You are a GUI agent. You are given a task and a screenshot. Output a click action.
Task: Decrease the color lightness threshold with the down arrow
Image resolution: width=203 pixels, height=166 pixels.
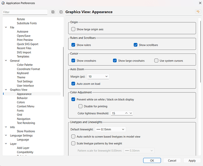(x=131, y=113)
